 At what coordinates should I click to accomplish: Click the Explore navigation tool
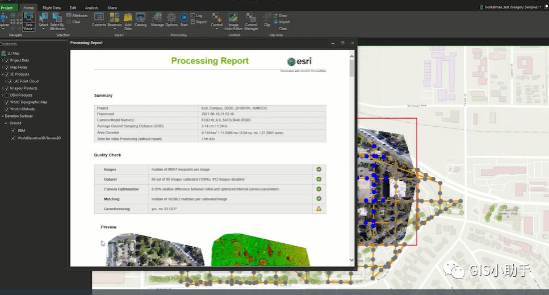pyautogui.click(x=4, y=20)
